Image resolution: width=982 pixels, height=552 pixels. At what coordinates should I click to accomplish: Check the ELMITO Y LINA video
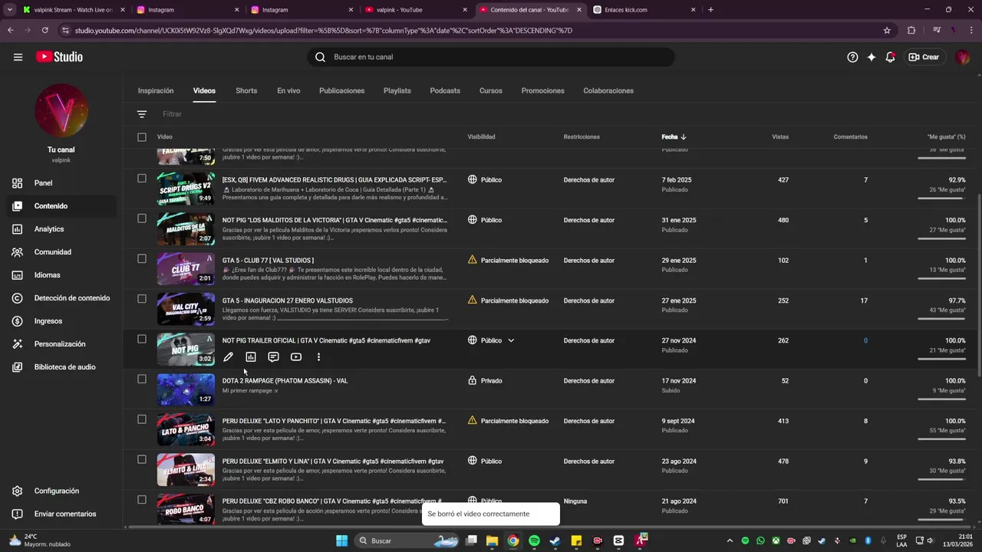[142, 460]
